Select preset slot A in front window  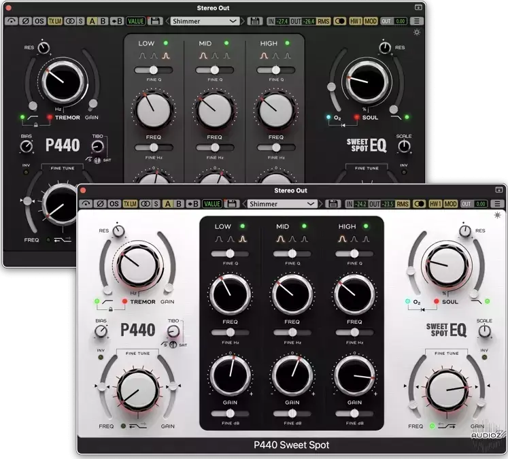click(167, 204)
